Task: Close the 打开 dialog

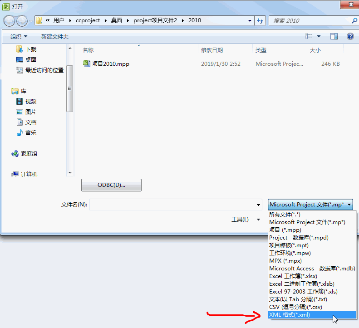Action: [x=350, y=5]
